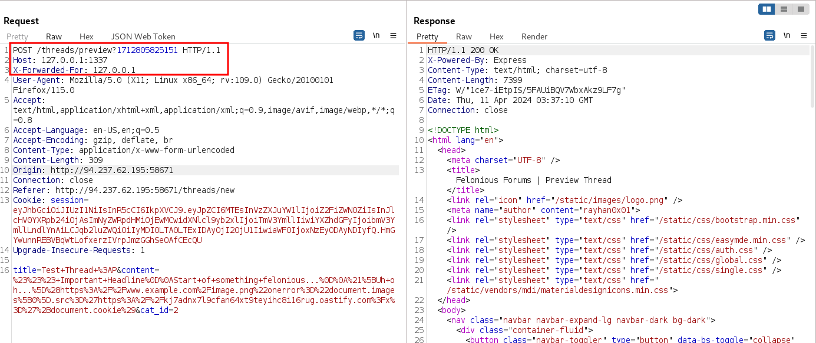Switch Response view to Pretty tab
Image resolution: width=816 pixels, height=343 pixels.
(x=427, y=36)
